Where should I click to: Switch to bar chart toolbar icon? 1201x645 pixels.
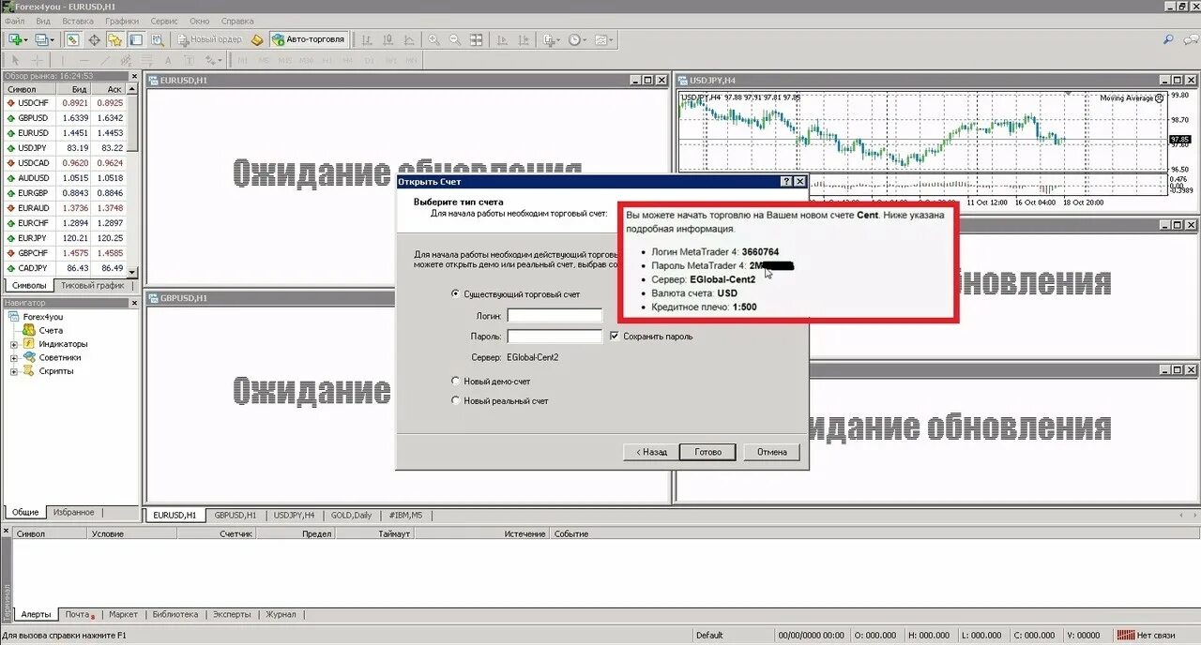pos(366,39)
